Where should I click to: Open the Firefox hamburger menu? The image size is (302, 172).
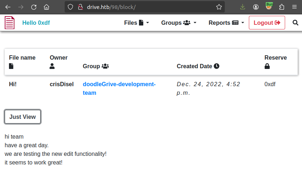tap(294, 7)
